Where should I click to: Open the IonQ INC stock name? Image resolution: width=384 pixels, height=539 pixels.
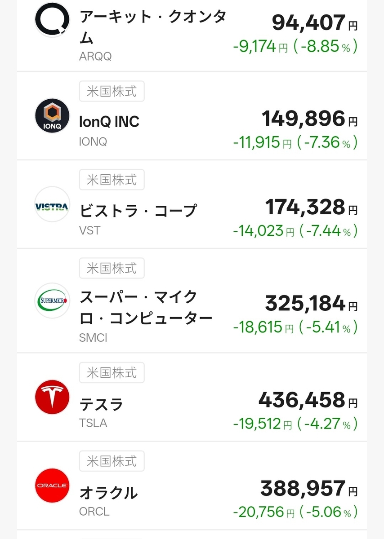109,122
